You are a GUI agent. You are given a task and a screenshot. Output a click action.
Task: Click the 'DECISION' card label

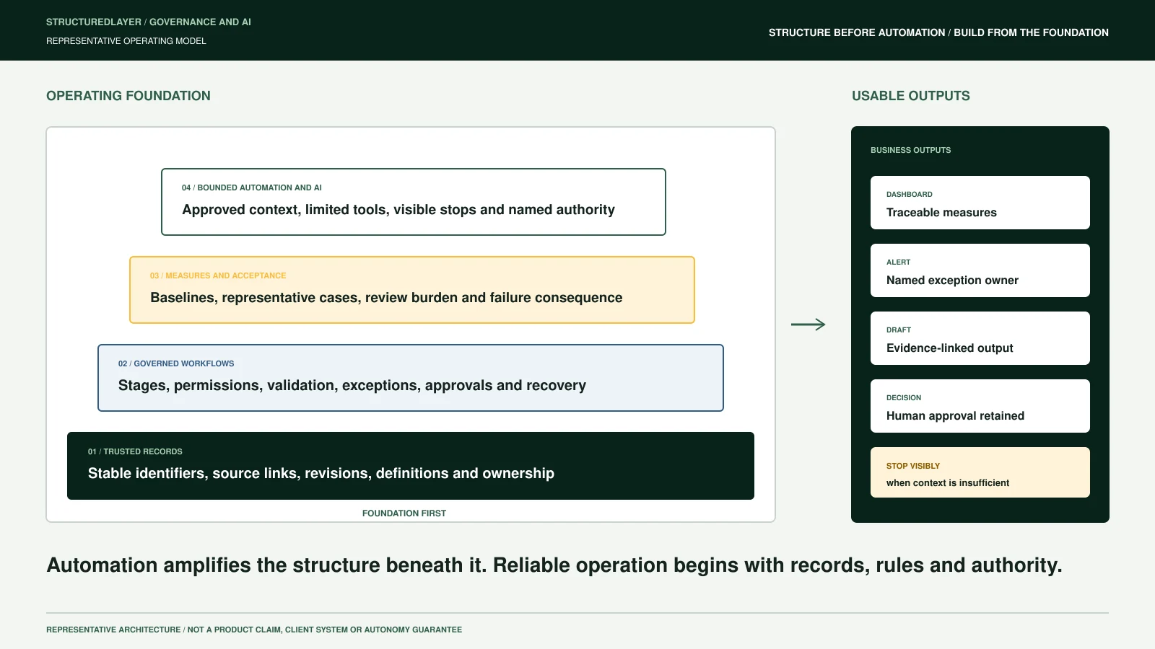point(904,398)
